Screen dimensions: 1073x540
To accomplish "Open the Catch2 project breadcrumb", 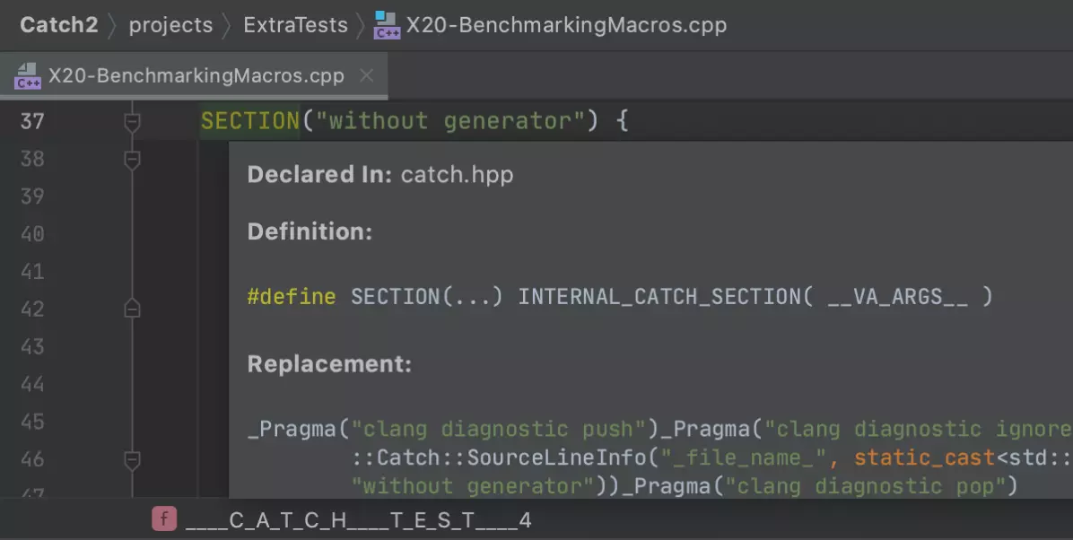I will pyautogui.click(x=59, y=24).
